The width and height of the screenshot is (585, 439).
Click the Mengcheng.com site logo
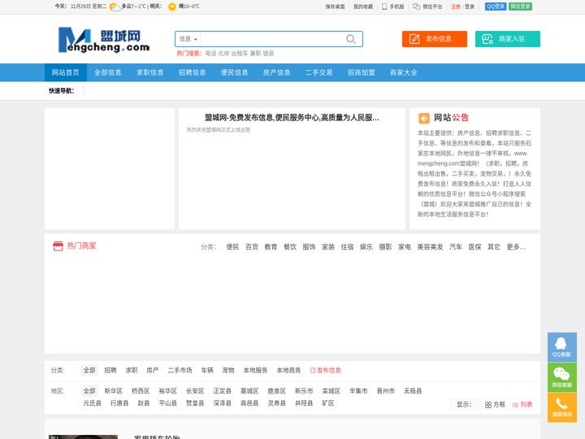104,40
